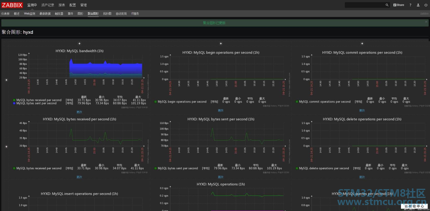The image size is (430, 211).
Task: Click the search magnifier icon
Action: (x=387, y=5)
